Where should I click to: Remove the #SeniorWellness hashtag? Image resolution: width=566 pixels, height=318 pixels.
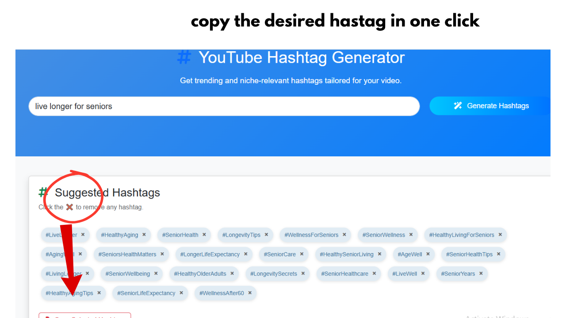[x=411, y=235]
